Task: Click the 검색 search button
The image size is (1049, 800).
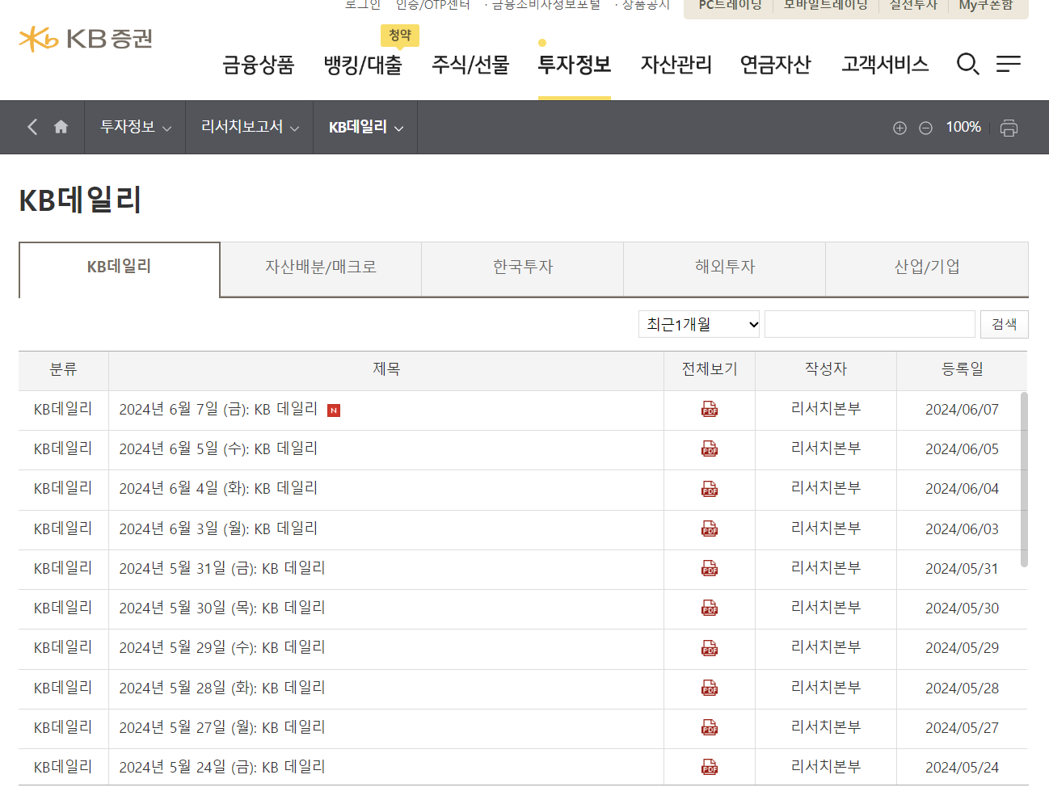Action: pyautogui.click(x=1005, y=324)
